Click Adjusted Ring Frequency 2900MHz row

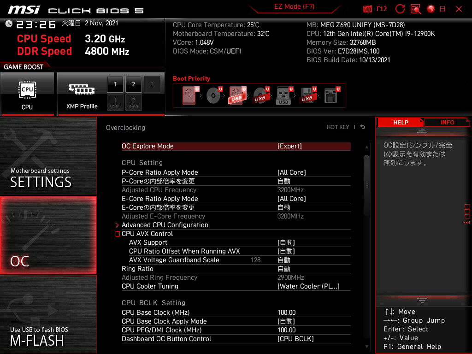pyautogui.click(x=236, y=277)
